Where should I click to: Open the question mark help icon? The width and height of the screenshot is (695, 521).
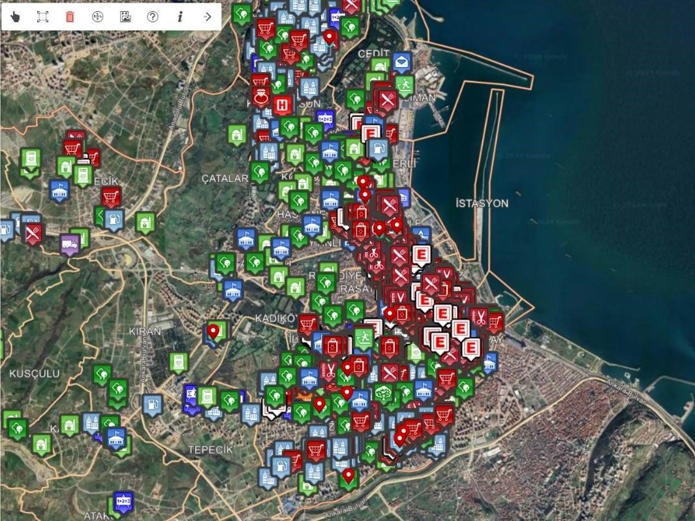click(x=153, y=17)
